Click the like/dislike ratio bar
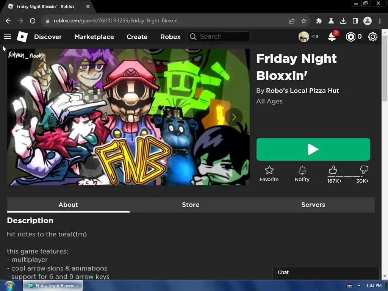 [x=349, y=176]
